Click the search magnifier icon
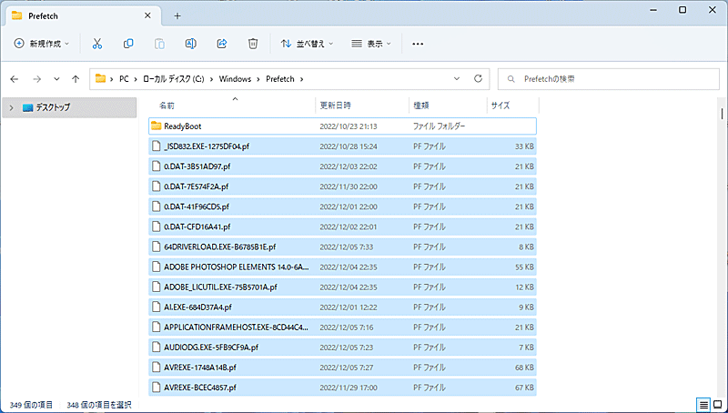Screen dimensions: 728x413 [511, 79]
